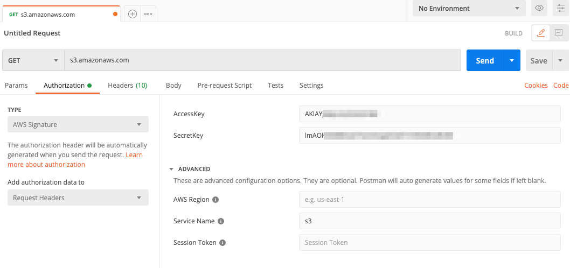
Task: Open the No Environment dropdown
Action: pos(469,8)
